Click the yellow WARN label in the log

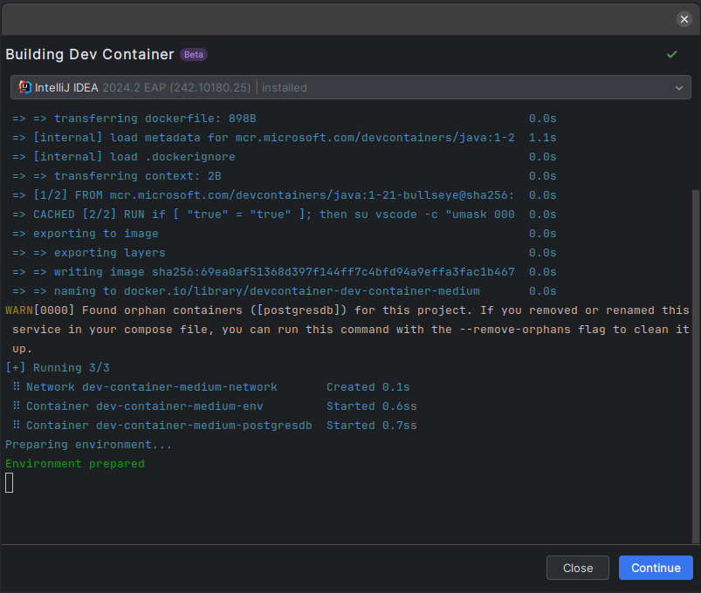point(19,310)
